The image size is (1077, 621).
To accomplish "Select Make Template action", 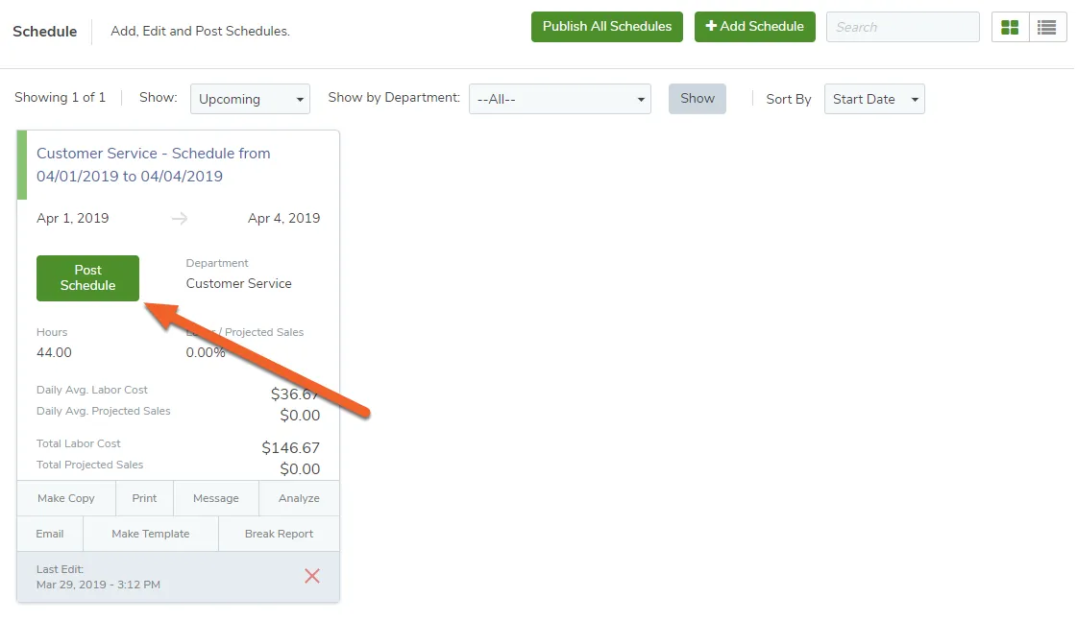I will pyautogui.click(x=151, y=534).
